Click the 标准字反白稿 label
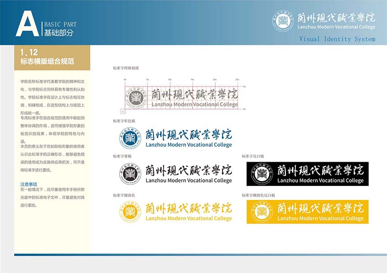Viewport: 387px width, 273px height. 253,156
